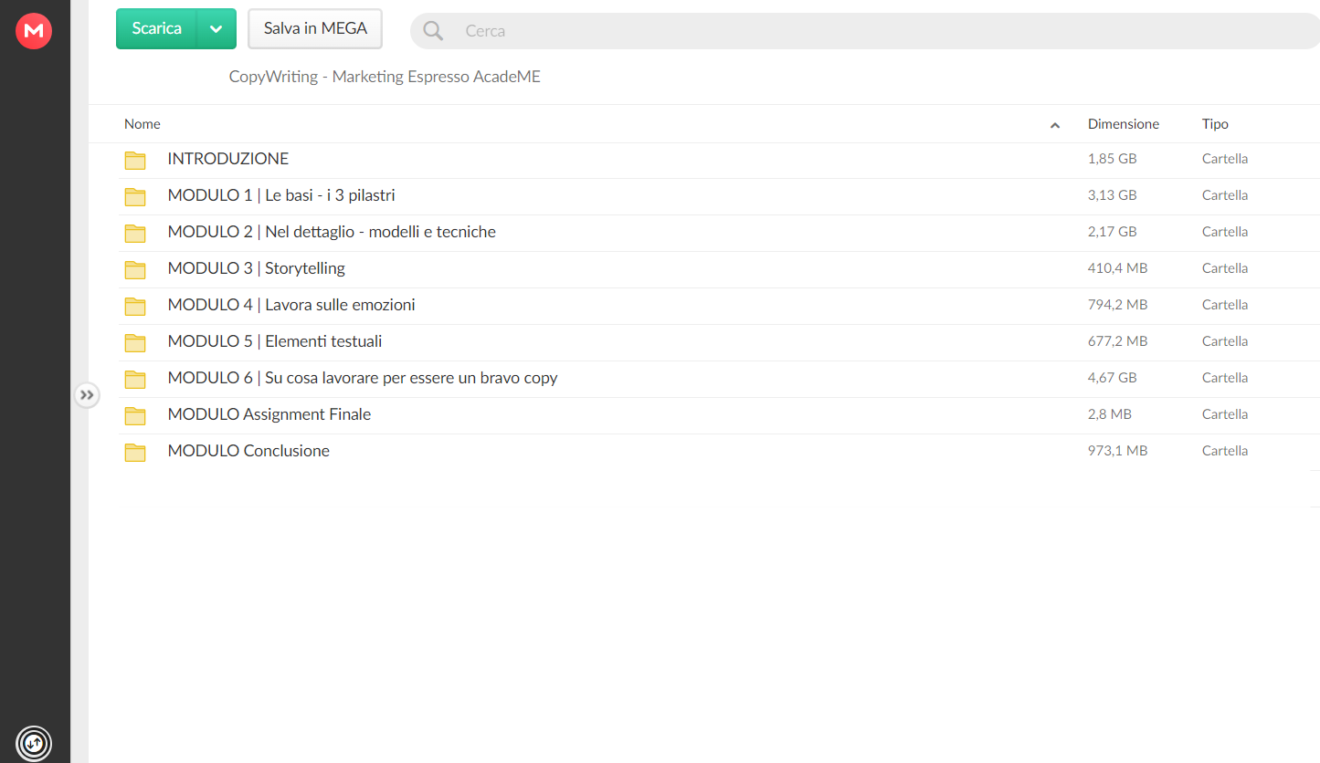Sort by the Dimensione column header
This screenshot has width=1320, height=763.
click(1124, 124)
